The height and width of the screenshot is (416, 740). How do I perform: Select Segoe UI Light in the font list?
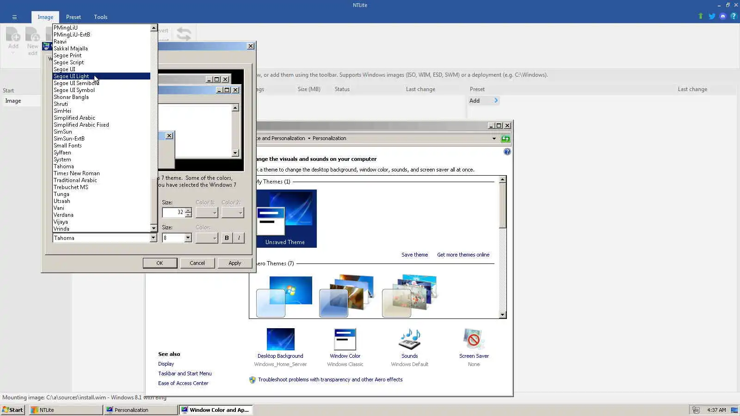101,76
